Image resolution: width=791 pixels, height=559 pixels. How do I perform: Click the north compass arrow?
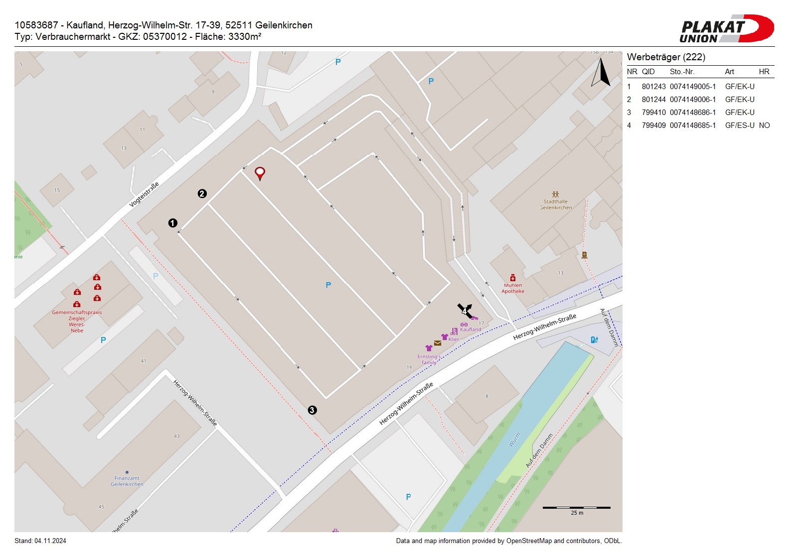[601, 73]
